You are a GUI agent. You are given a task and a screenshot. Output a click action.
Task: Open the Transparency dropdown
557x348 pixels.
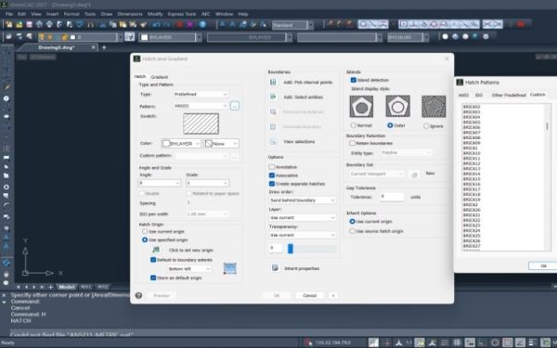click(x=302, y=235)
